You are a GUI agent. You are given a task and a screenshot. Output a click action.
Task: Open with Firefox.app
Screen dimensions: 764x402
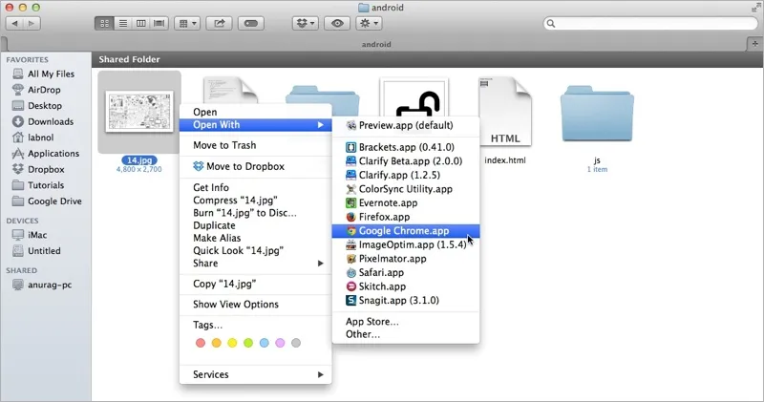(406, 217)
